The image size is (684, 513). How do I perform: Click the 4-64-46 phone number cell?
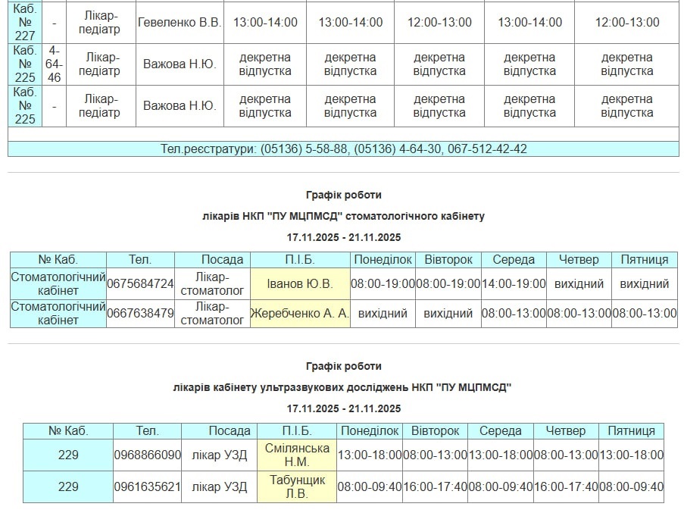[x=54, y=64]
